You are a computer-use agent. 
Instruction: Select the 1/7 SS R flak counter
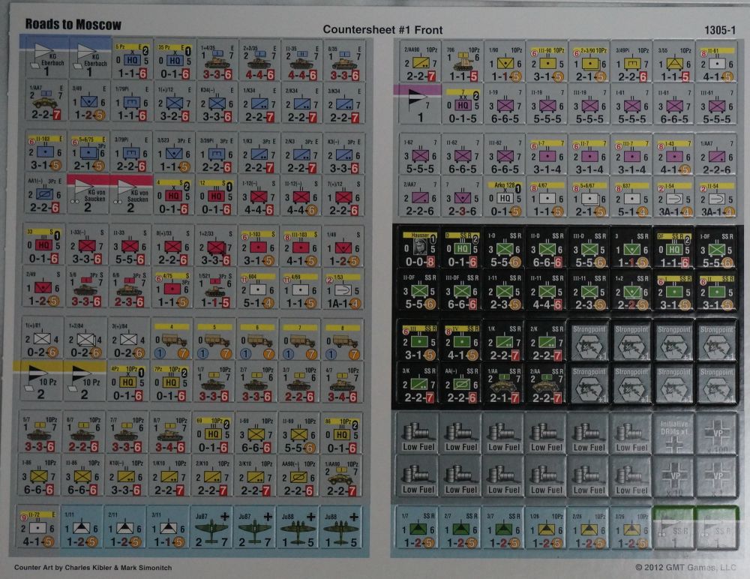click(418, 528)
